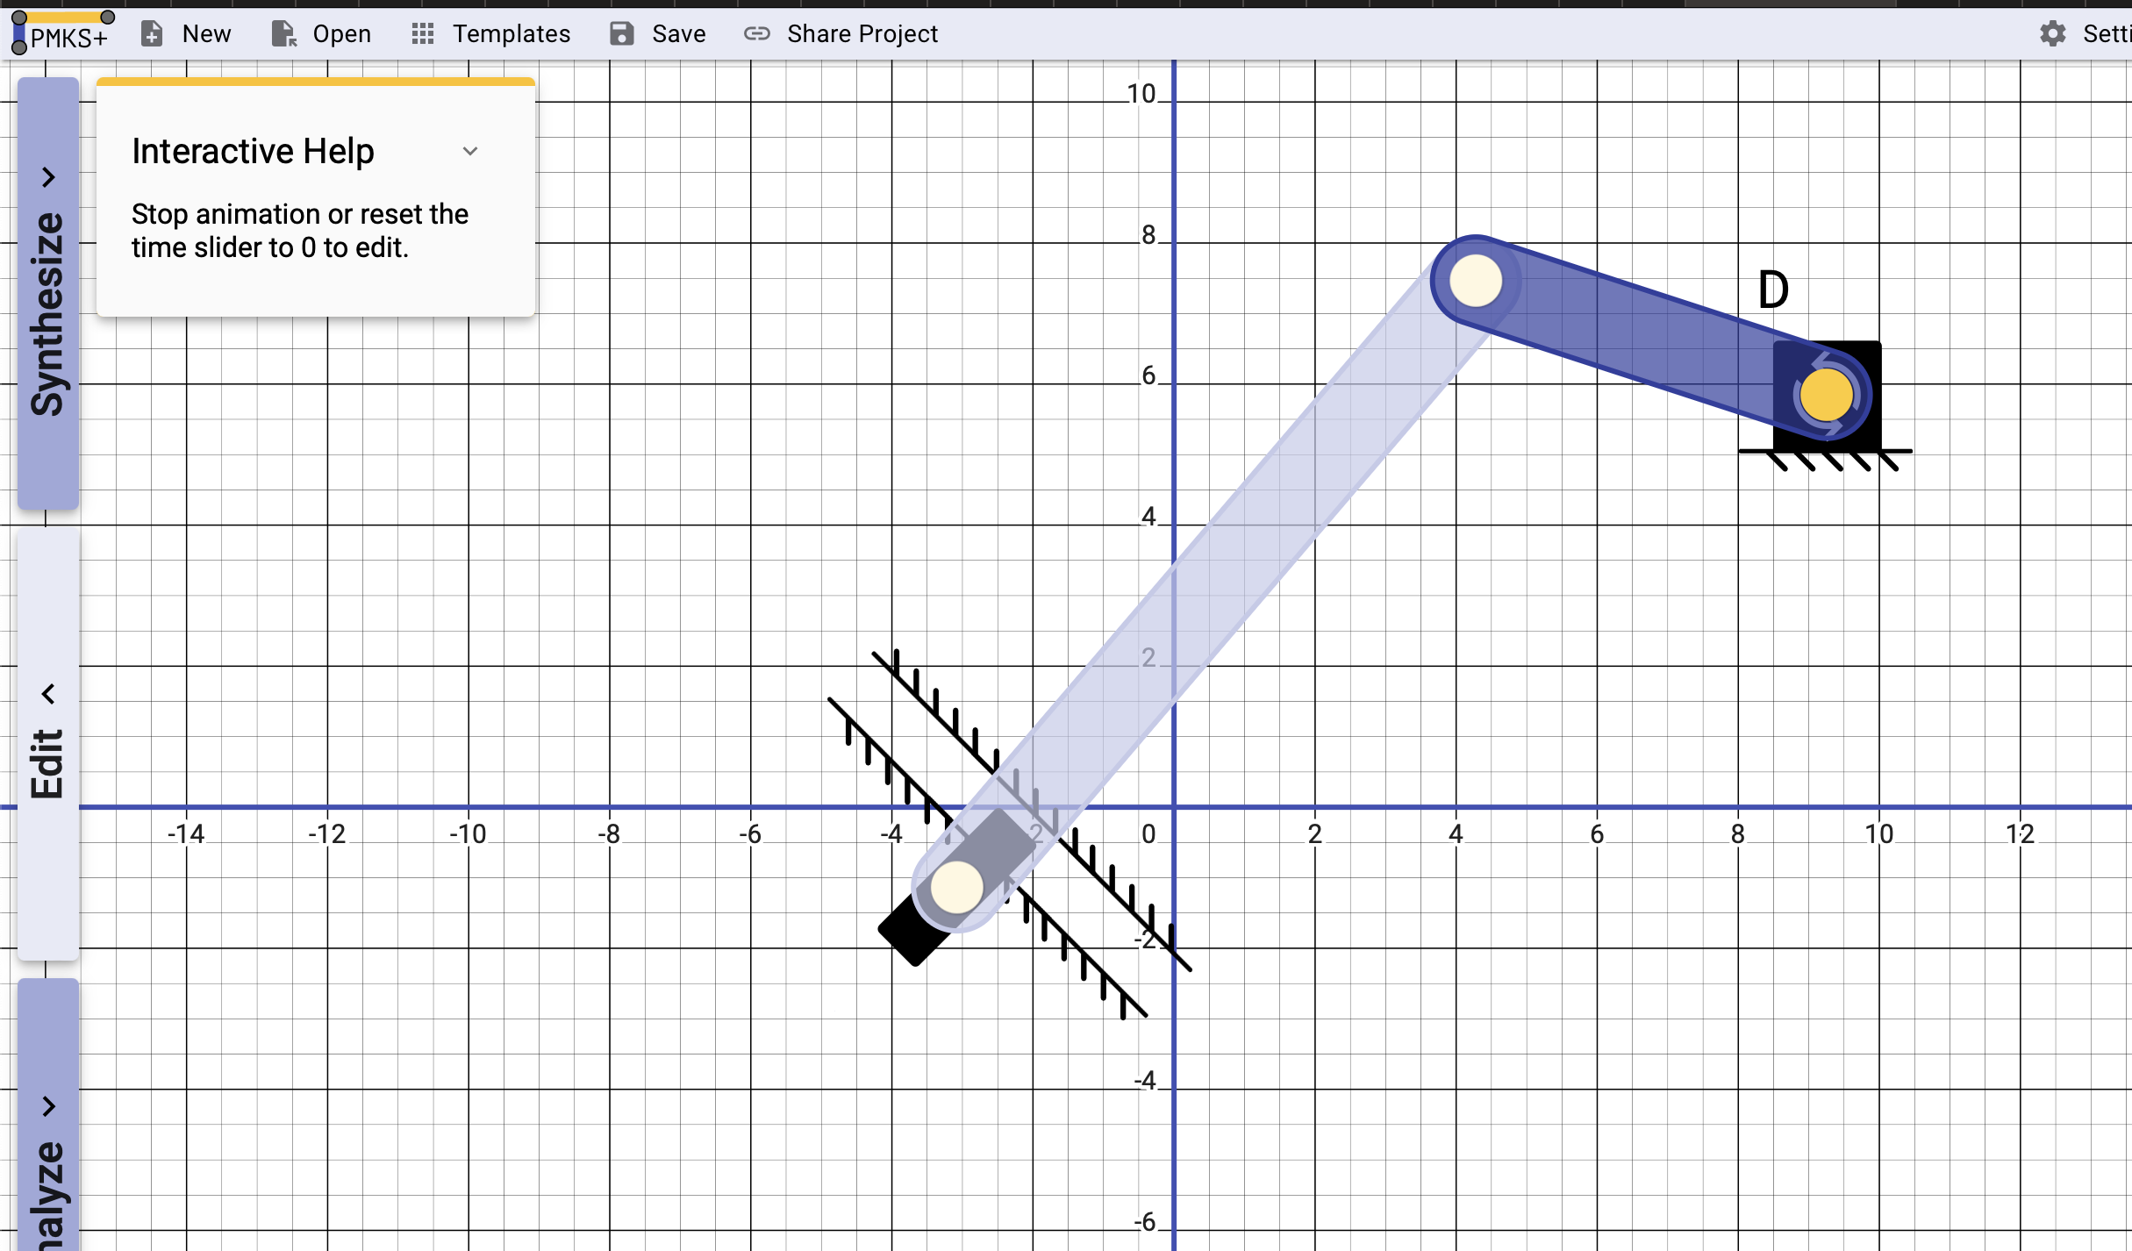Click the D joint label
Image resolution: width=2132 pixels, height=1251 pixels.
[x=1773, y=290]
